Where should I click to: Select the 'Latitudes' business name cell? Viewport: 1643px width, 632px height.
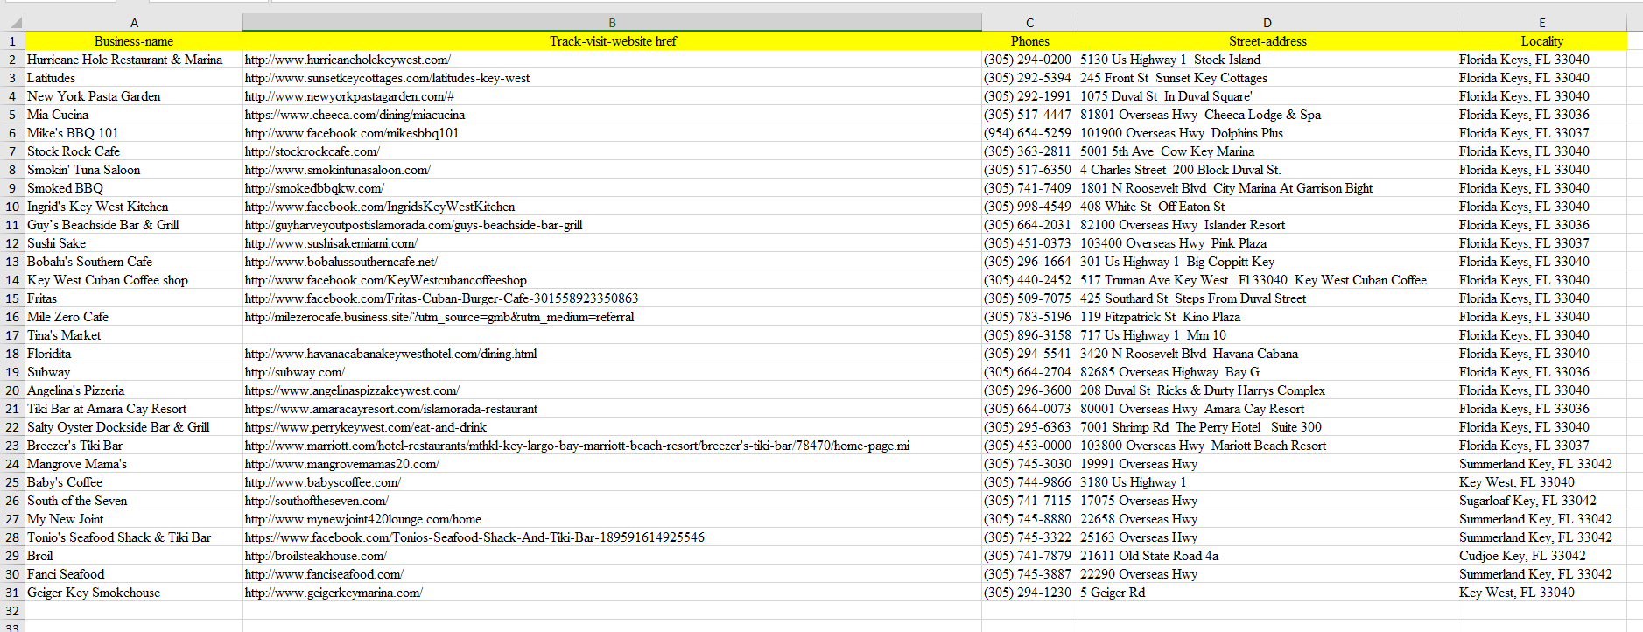[134, 78]
